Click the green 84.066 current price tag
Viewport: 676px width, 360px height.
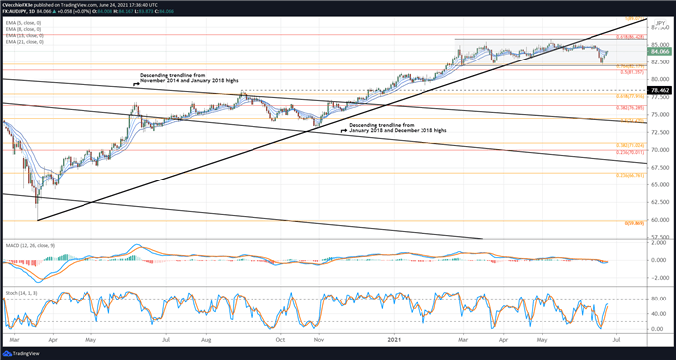(660, 52)
